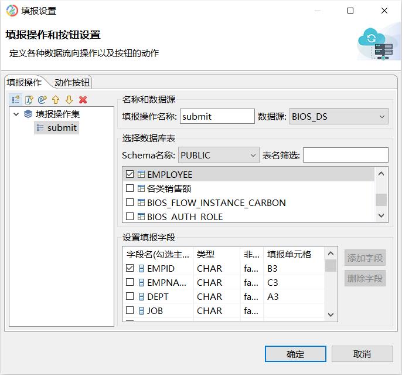Click the 表名筛选 filter input field
The width and height of the screenshot is (402, 375).
(x=345, y=155)
